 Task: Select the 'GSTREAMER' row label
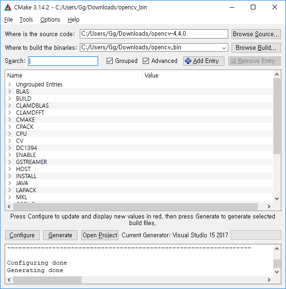coord(31,162)
